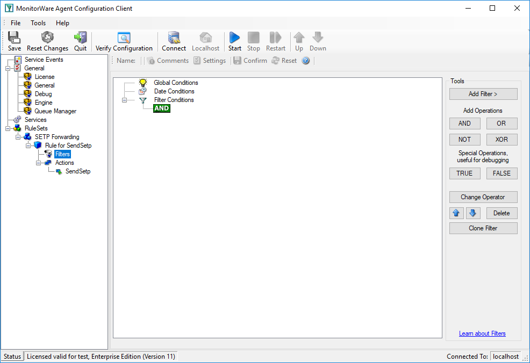The width and height of the screenshot is (530, 363).
Task: Click the Global Conditions lightbulb icon
Action: pyautogui.click(x=143, y=82)
